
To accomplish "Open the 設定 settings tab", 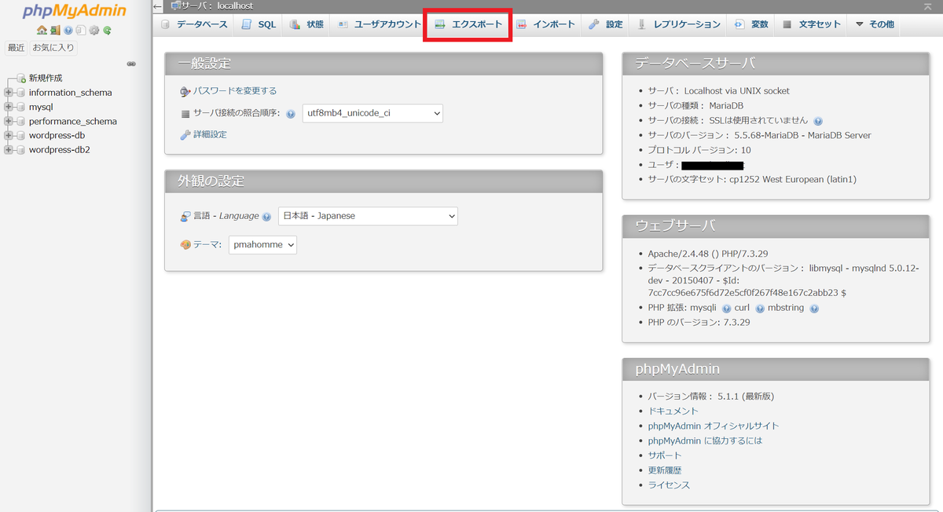I will point(606,24).
